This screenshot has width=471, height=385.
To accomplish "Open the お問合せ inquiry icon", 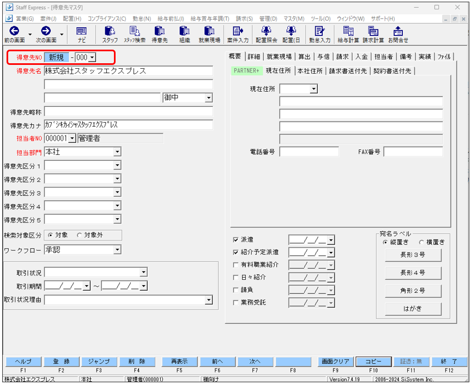I will (x=398, y=34).
